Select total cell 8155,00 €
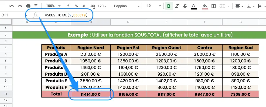Viewport: 266px width, 107px height. tap(128, 94)
